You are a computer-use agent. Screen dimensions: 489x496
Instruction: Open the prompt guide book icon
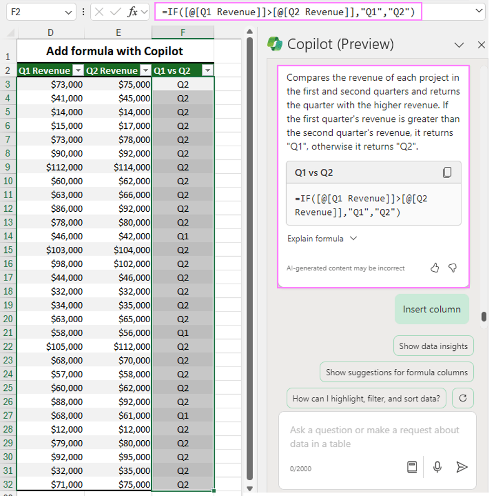click(412, 467)
